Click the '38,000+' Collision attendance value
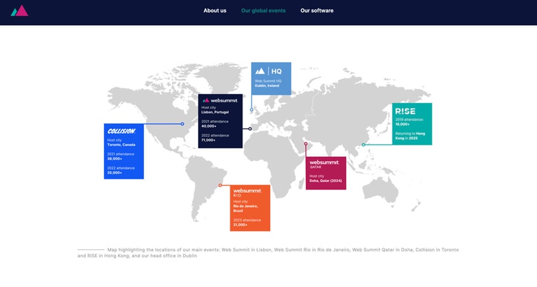The height and width of the screenshot is (287, 537). pyautogui.click(x=114, y=159)
